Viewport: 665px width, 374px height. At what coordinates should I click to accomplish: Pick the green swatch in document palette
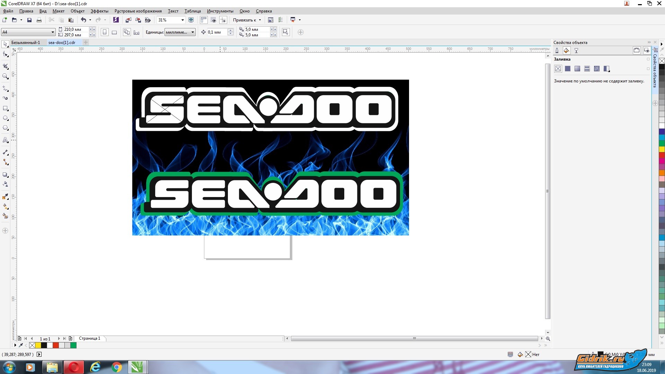click(73, 345)
